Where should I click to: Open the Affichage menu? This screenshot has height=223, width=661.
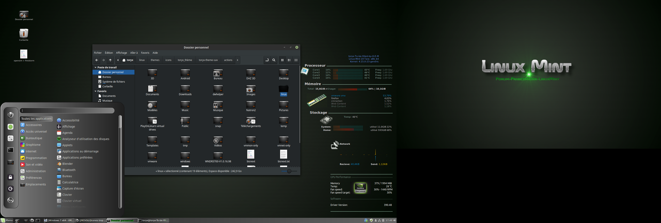[x=121, y=53]
